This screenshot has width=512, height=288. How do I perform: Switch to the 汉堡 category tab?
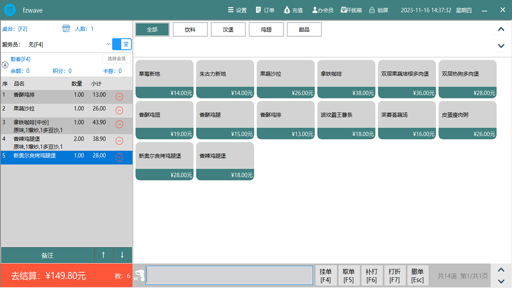228,30
